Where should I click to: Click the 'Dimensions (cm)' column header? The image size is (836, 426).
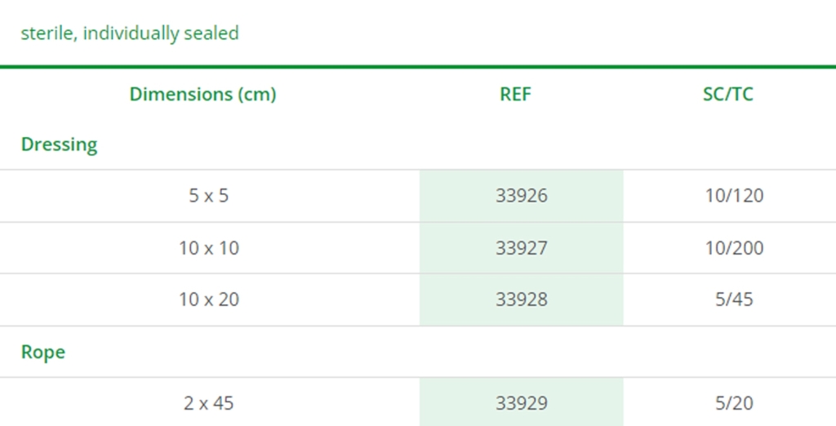tap(202, 94)
